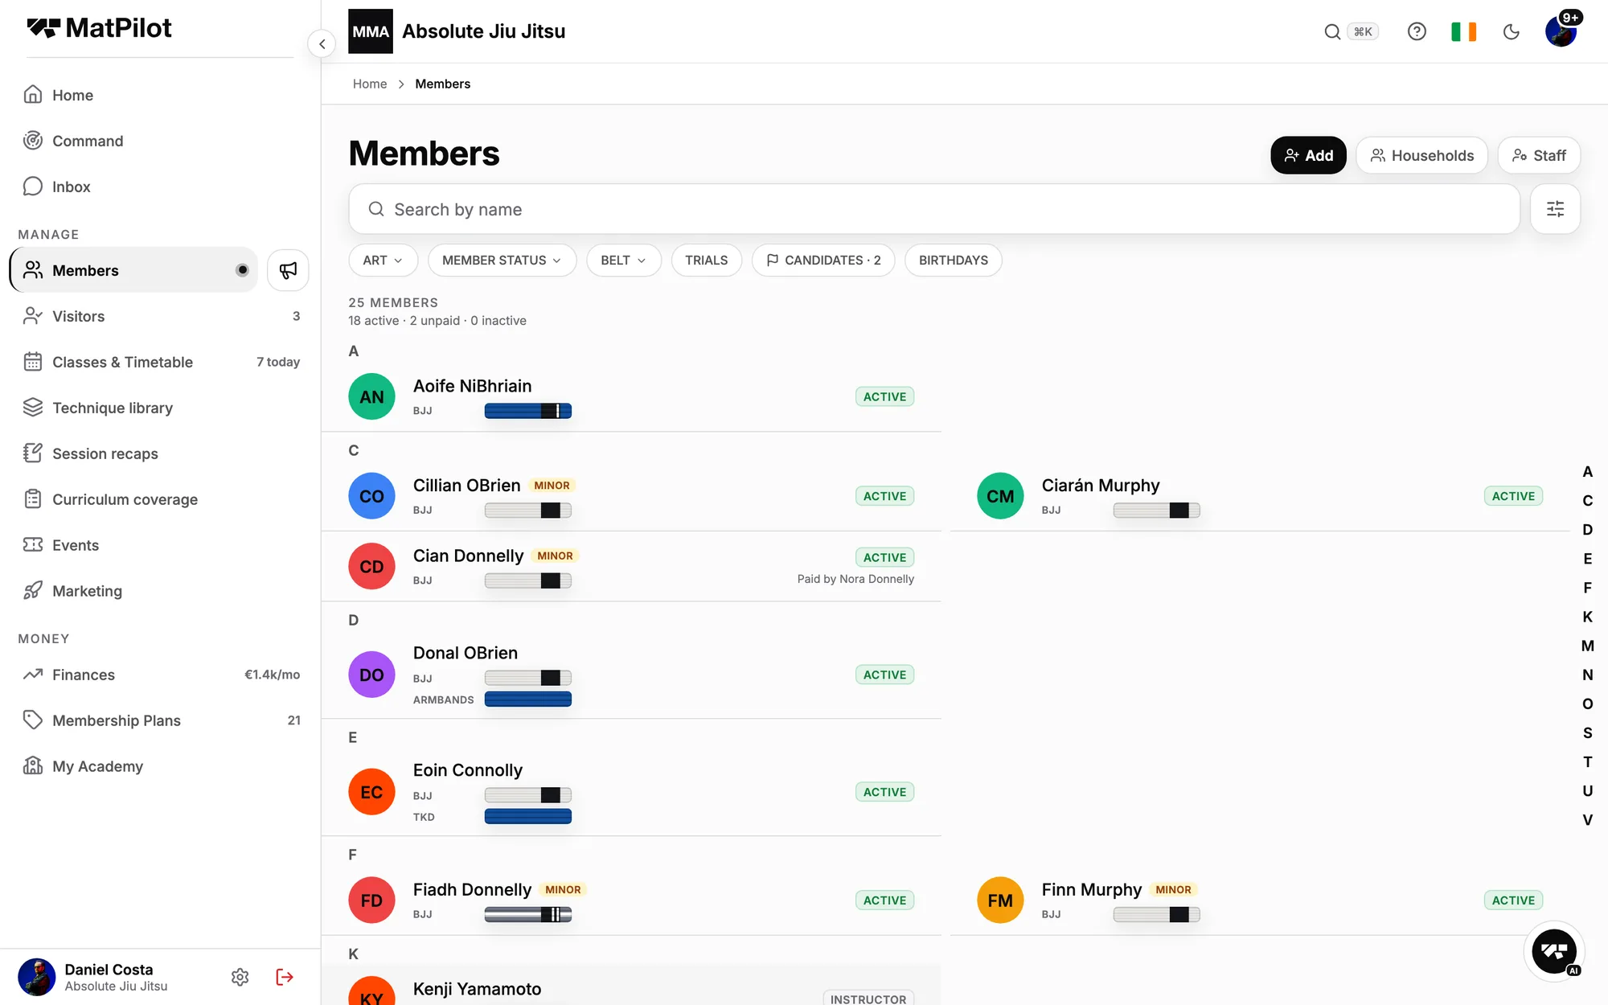This screenshot has width=1608, height=1005.
Task: Open the MatPilot AI assistant bubble
Action: pos(1553,951)
